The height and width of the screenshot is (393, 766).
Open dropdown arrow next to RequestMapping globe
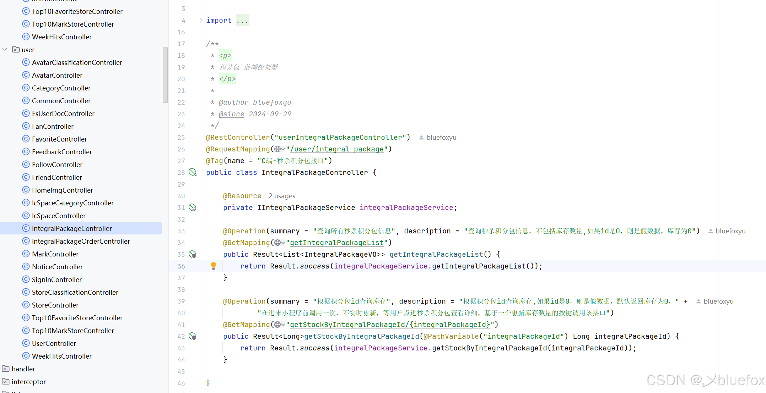(x=283, y=149)
